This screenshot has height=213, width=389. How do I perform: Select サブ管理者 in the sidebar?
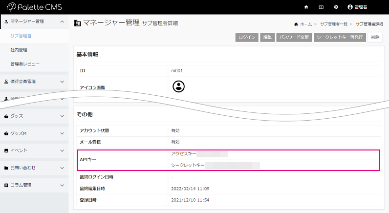(21, 36)
